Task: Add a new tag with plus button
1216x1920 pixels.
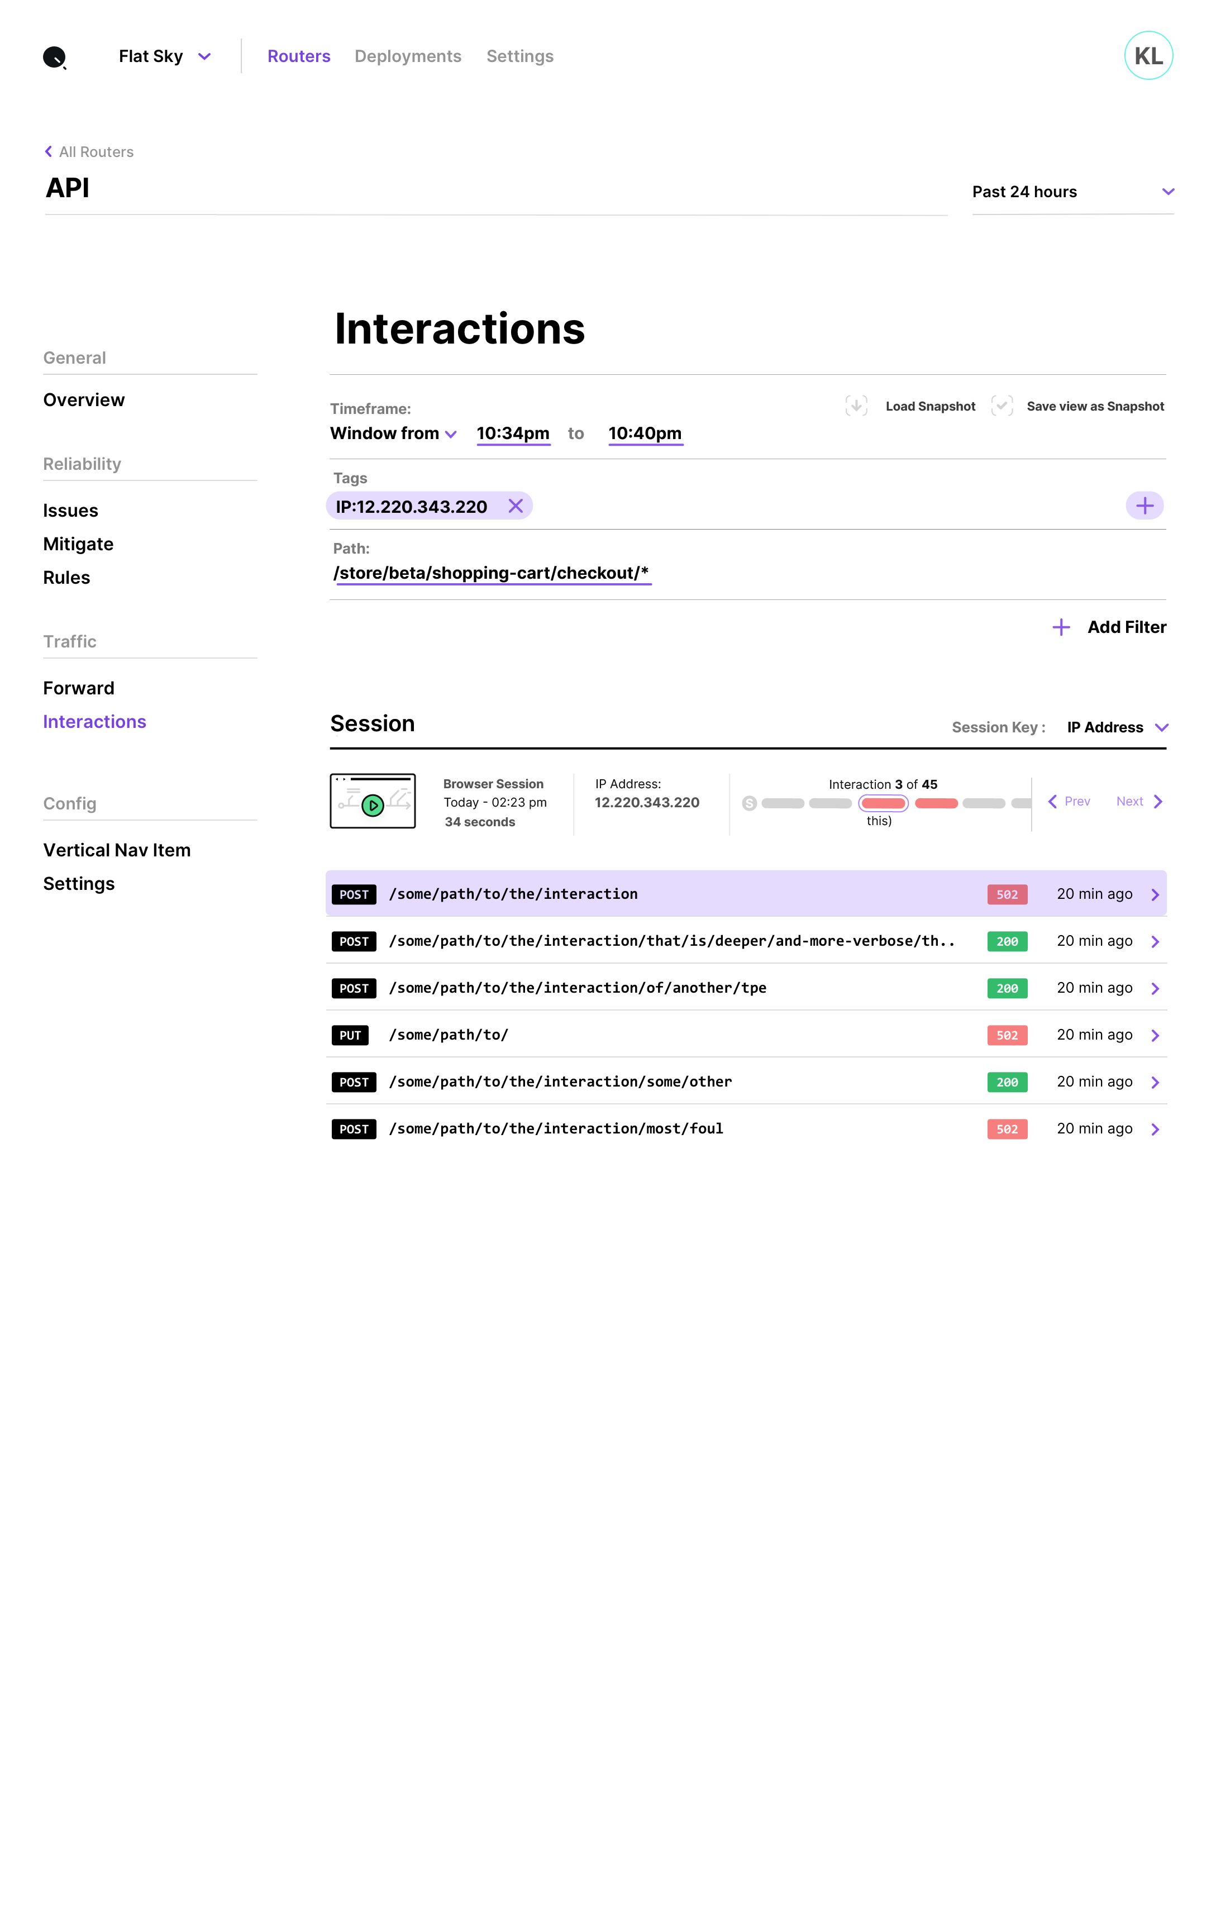Action: click(x=1145, y=506)
